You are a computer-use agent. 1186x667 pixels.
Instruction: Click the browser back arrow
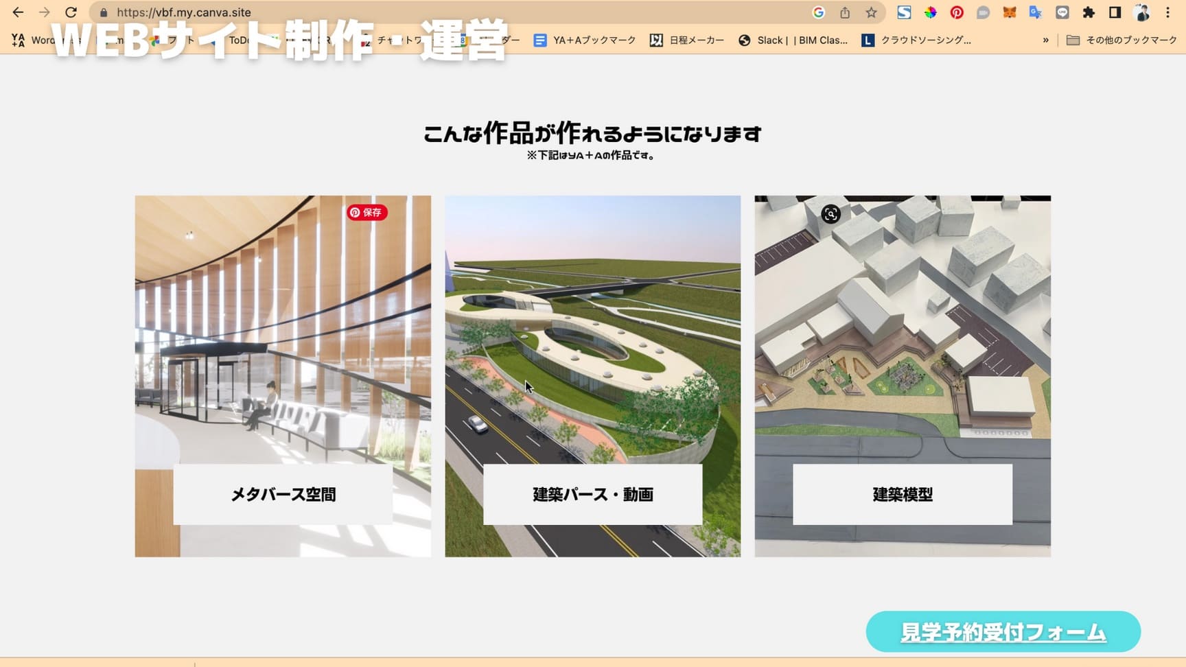pyautogui.click(x=18, y=12)
